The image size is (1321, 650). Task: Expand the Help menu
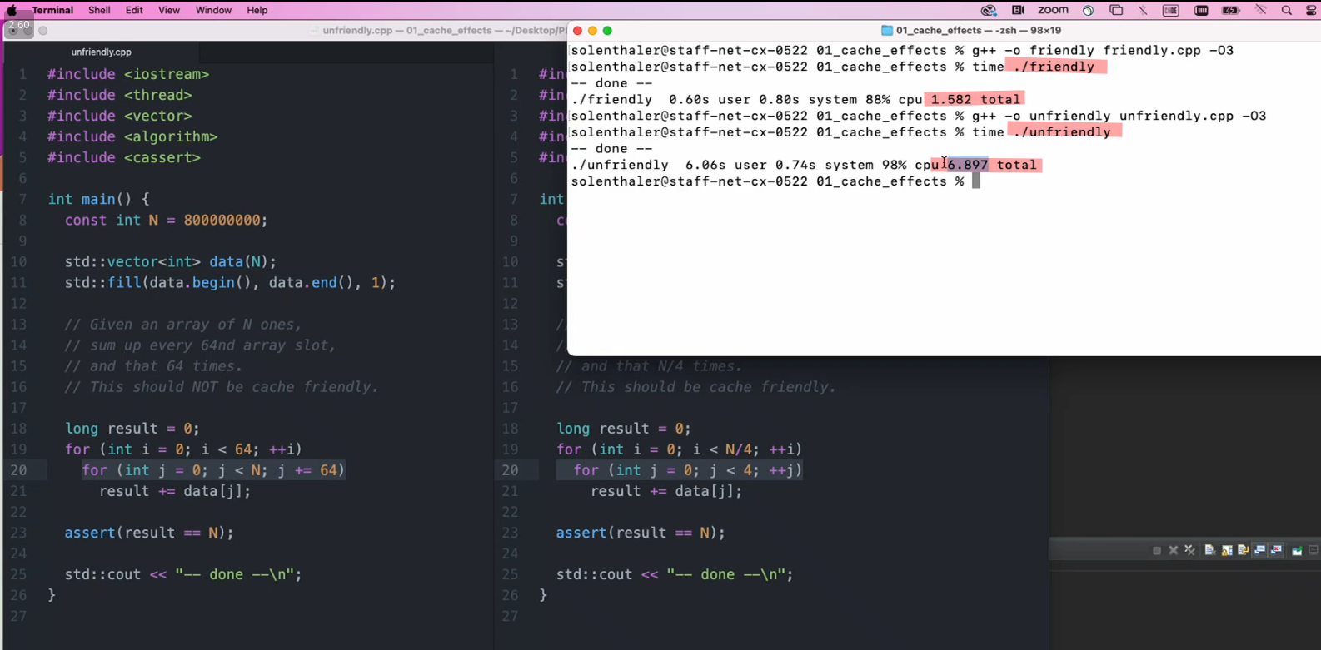click(257, 11)
